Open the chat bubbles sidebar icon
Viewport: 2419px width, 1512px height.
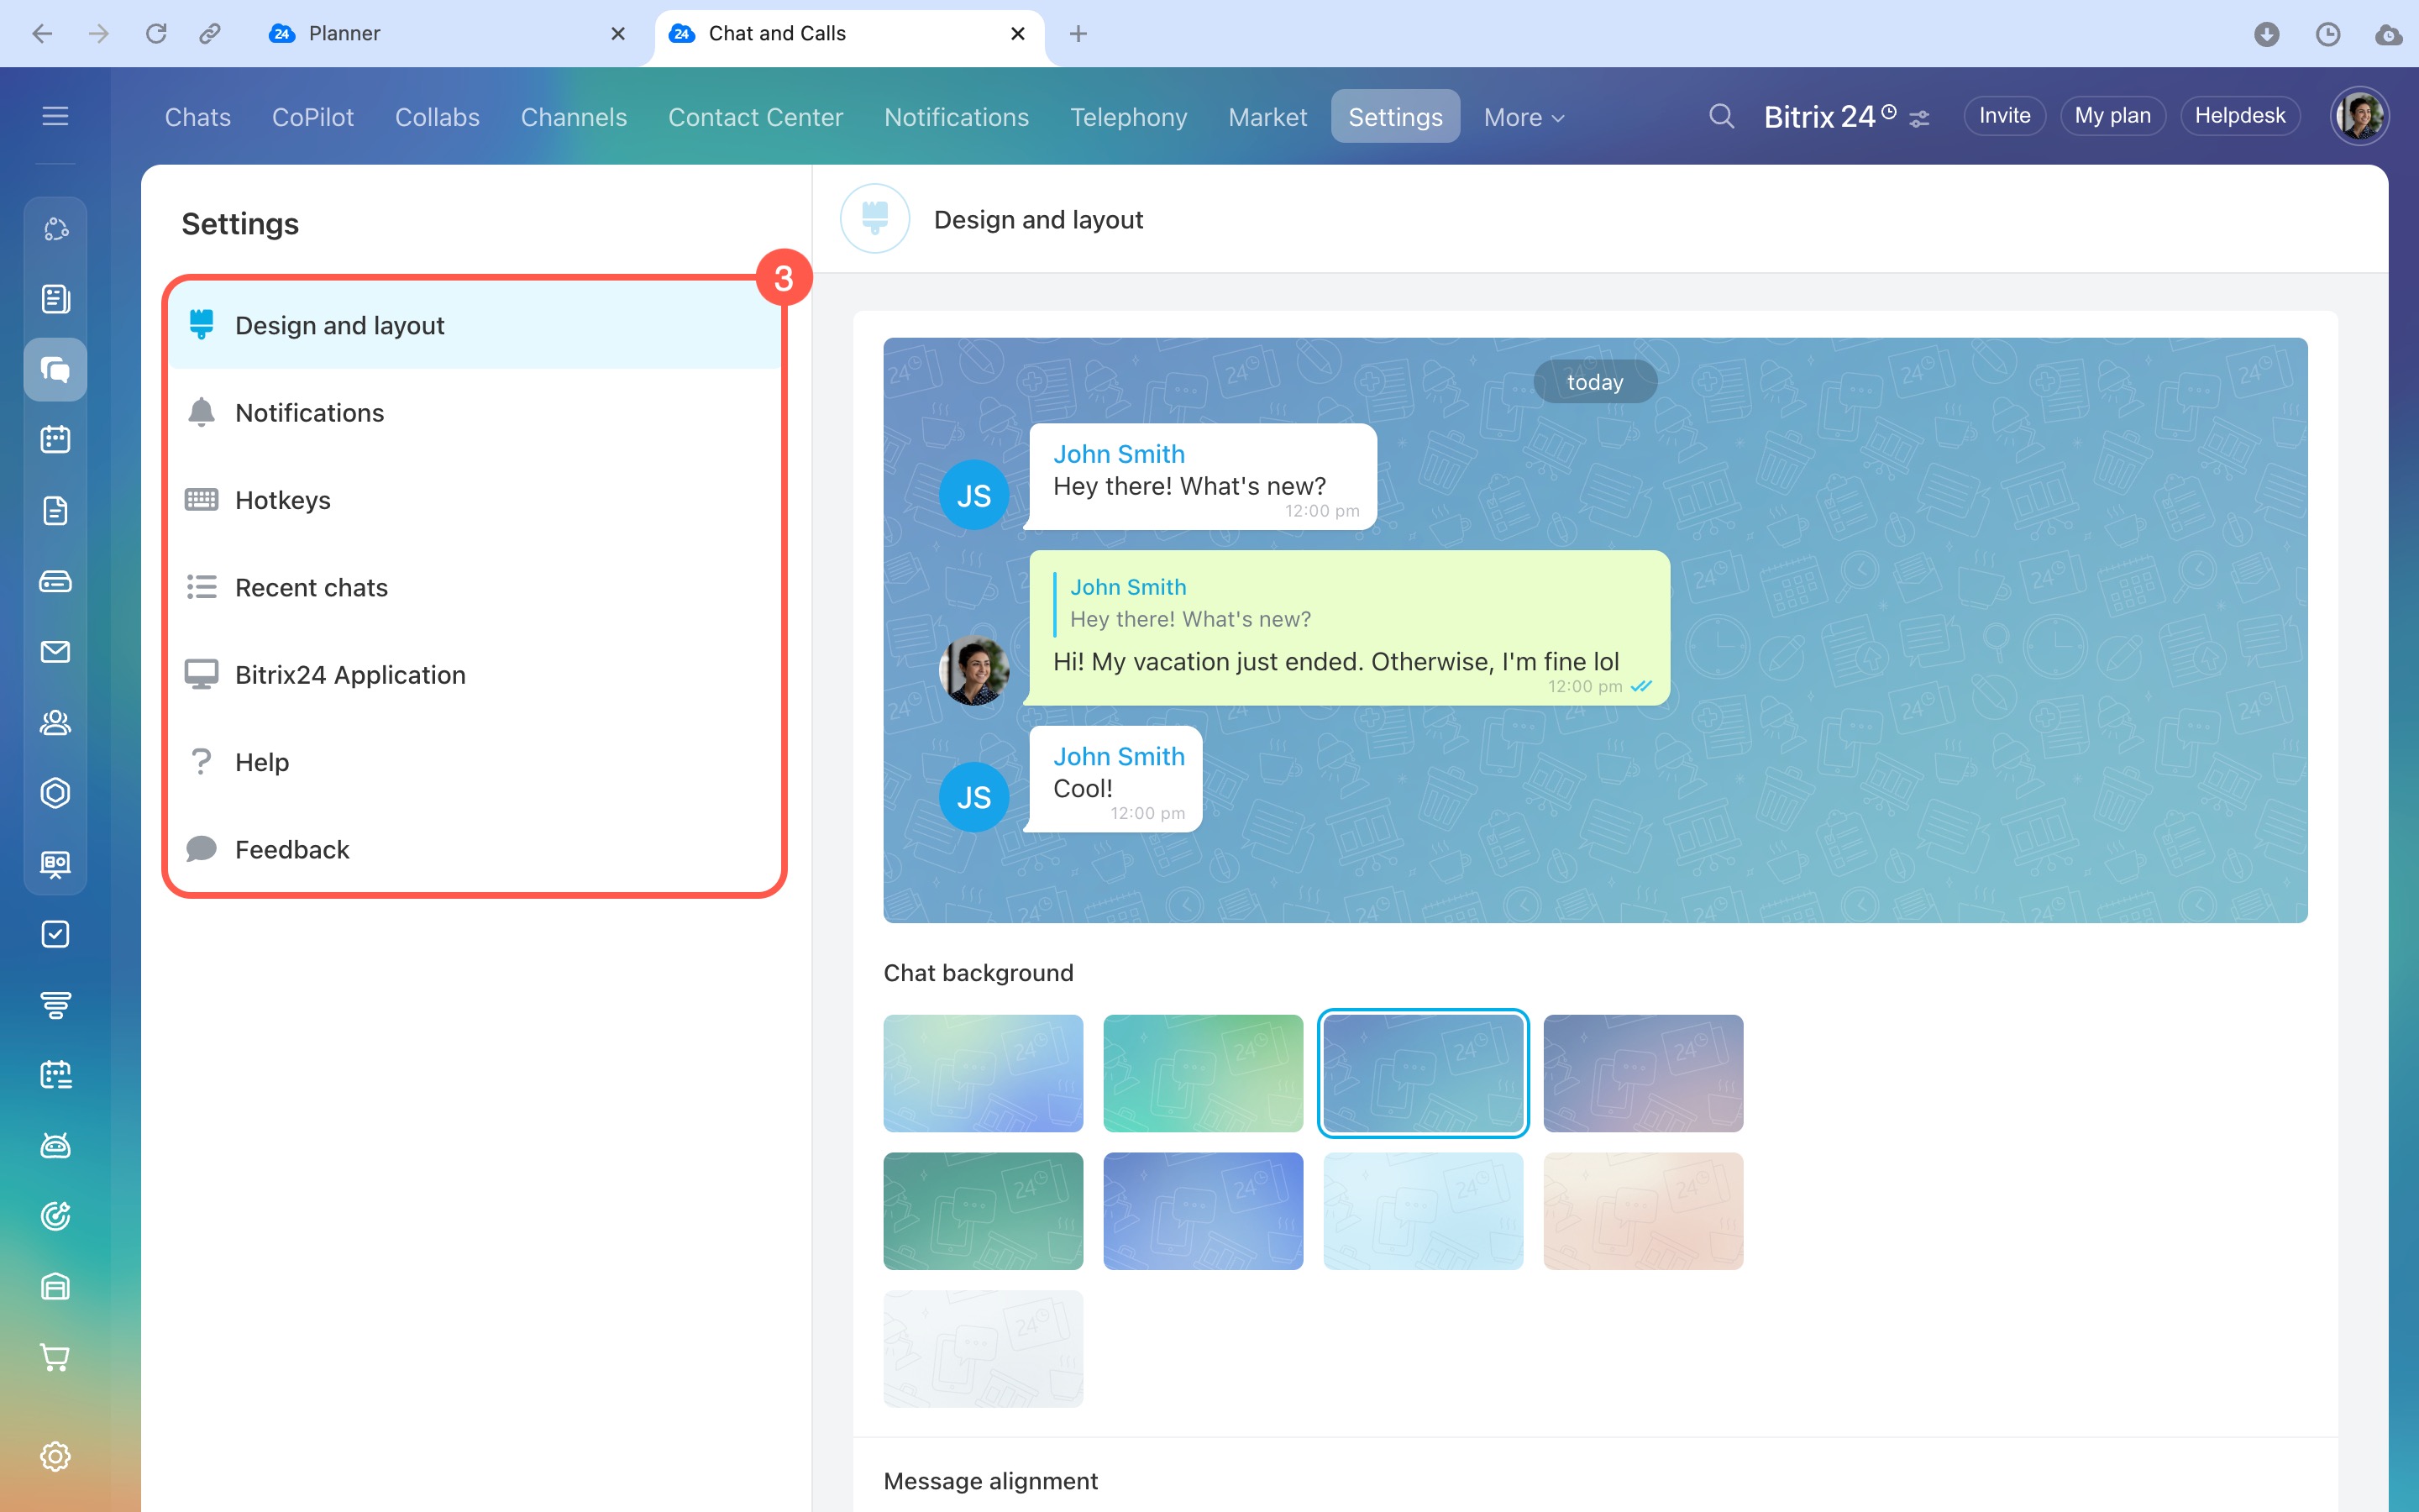pyautogui.click(x=55, y=370)
